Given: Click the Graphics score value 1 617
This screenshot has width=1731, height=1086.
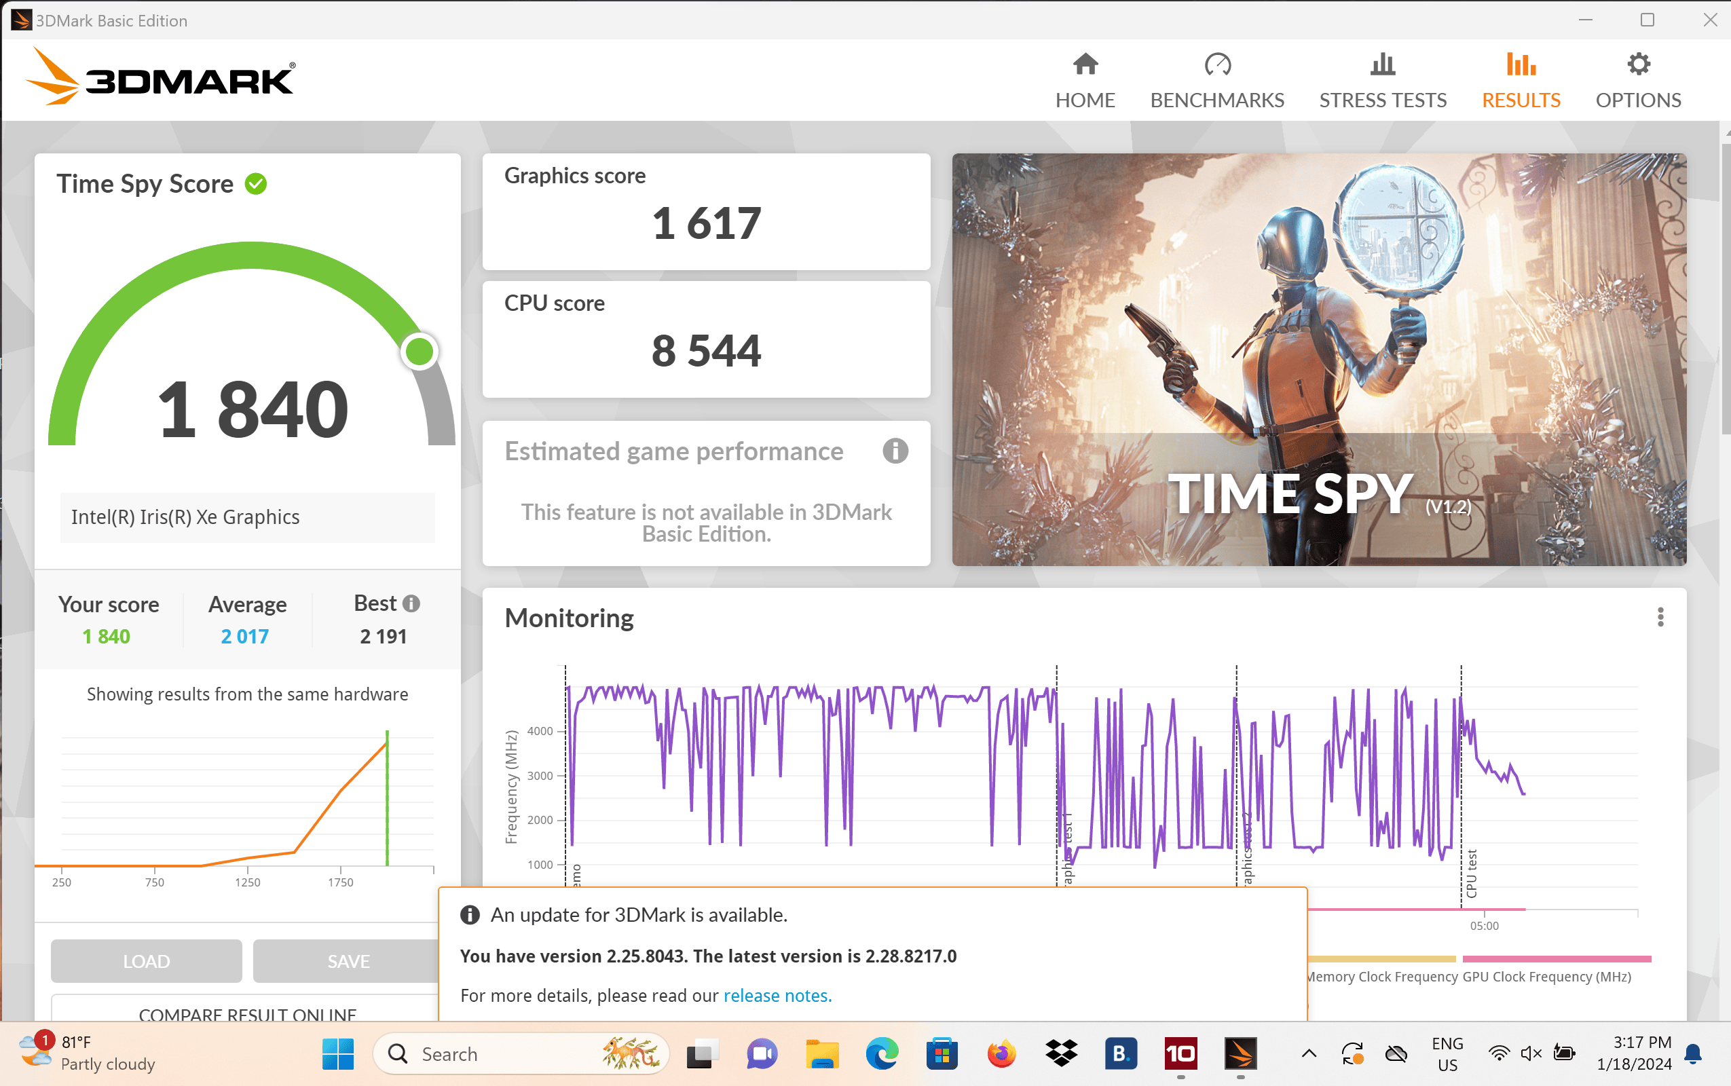Looking at the screenshot, I should pos(706,223).
